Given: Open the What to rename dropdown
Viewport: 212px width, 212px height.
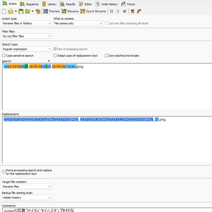Looking at the screenshot, I should tap(78, 23).
